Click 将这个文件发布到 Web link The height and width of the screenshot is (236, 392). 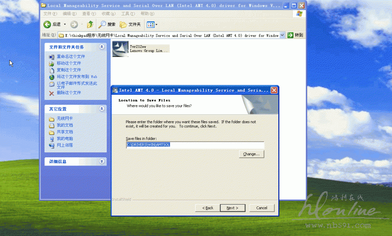point(77,76)
